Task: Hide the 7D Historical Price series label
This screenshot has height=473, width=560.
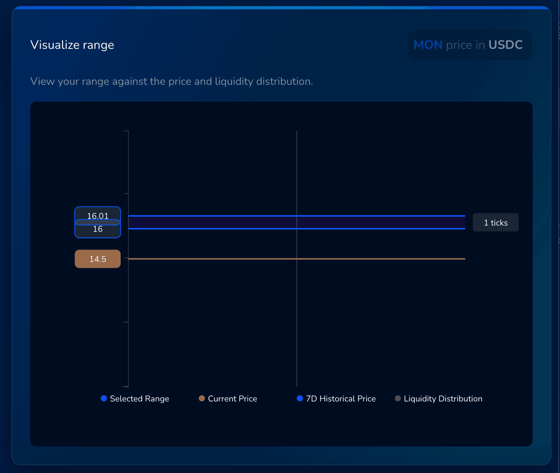Action: click(341, 399)
